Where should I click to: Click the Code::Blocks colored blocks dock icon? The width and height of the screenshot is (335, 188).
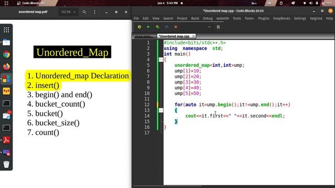pos(6,79)
